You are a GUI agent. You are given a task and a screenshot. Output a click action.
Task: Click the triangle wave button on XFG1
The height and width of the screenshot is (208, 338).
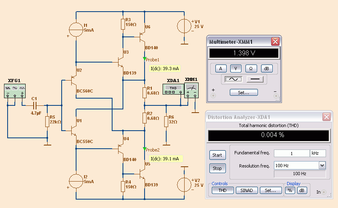[22, 88]
